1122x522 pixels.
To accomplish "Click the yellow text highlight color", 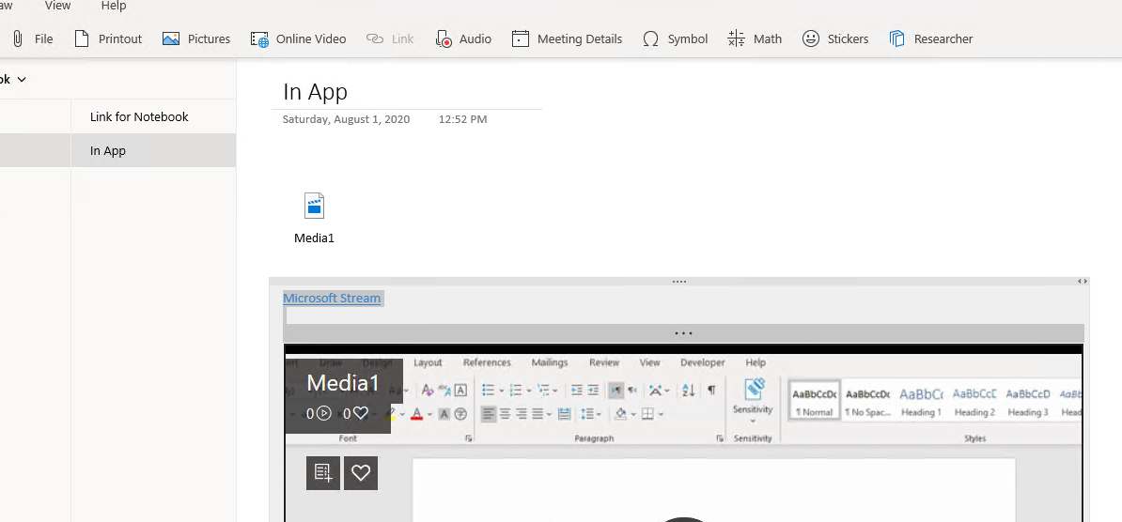I will coord(390,413).
